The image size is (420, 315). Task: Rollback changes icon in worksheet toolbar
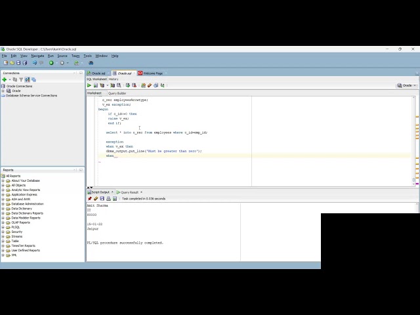[x=134, y=85]
